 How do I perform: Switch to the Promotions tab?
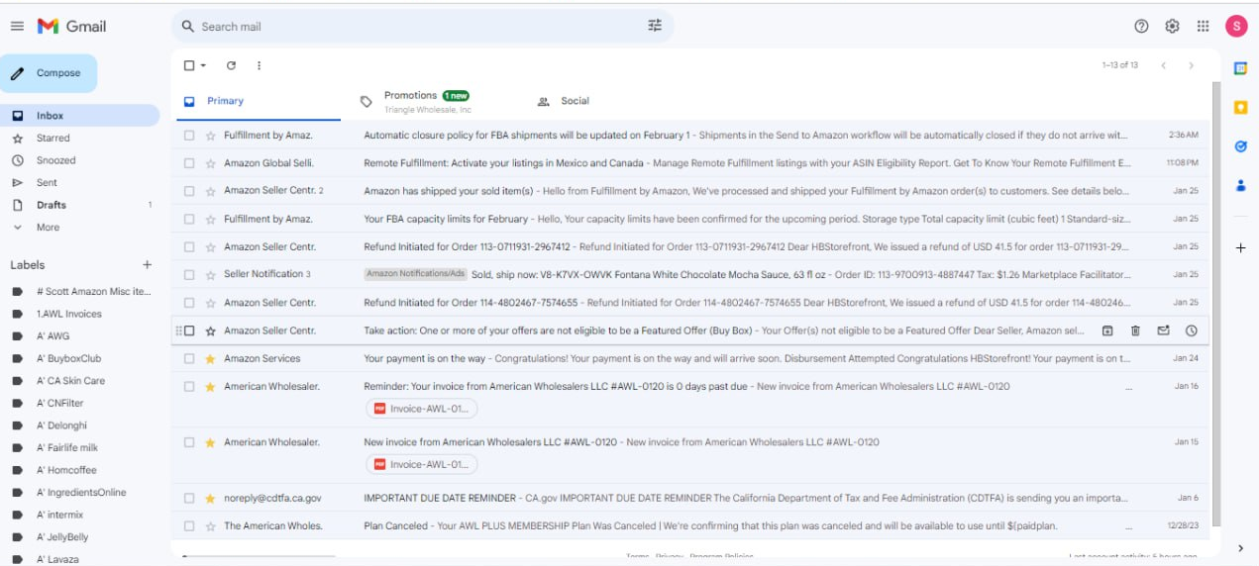coord(426,101)
